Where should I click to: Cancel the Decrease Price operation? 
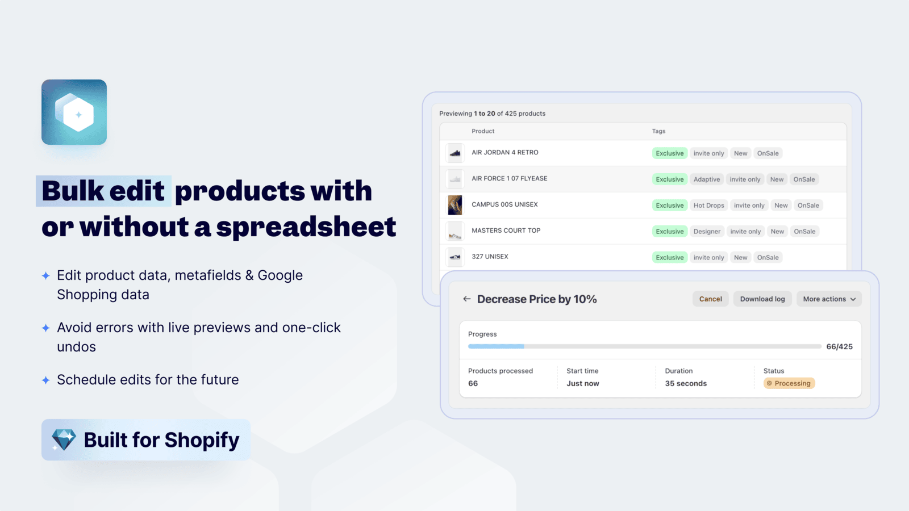pos(710,299)
